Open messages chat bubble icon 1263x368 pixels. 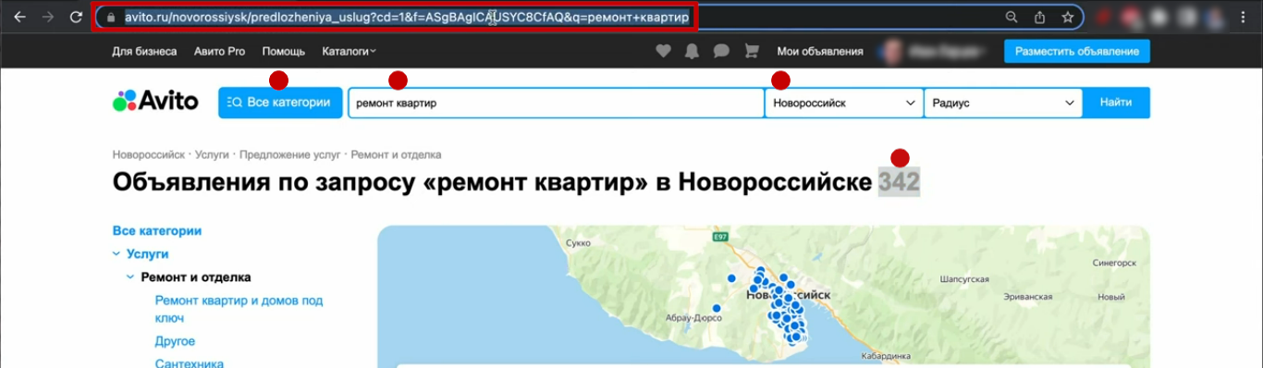(721, 52)
